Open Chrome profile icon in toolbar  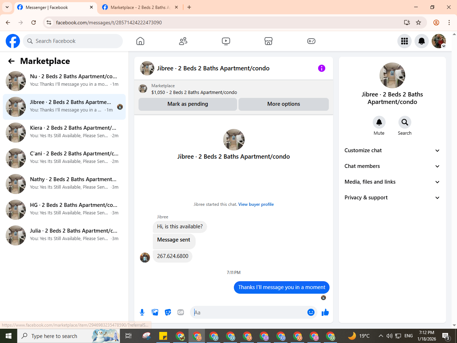pos(436,23)
